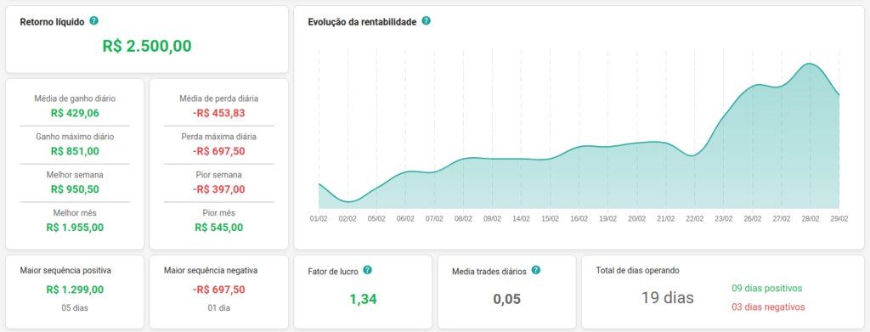Click help icon next to Retorno líquido
This screenshot has height=332, width=870.
tap(93, 21)
